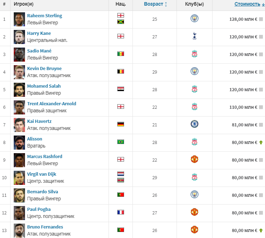The image size is (265, 238).
Task: Click Brazil flag in Alisson row
Action: (x=121, y=142)
